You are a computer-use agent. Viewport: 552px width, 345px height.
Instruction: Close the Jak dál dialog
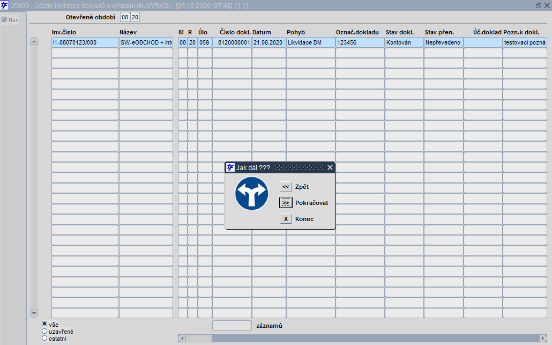click(x=330, y=167)
